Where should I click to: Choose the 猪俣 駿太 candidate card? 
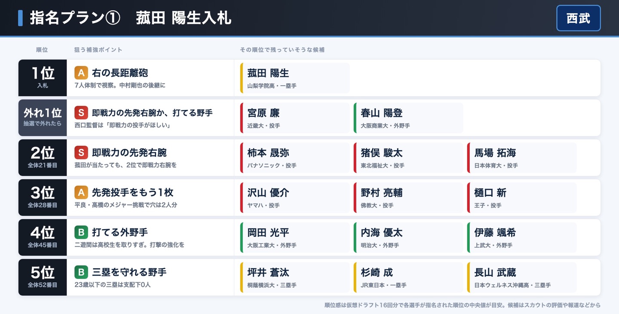408,158
